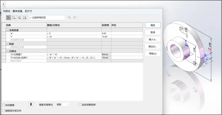Switch to the Dimension View icon
The image size is (222, 115).
[x=19, y=18]
